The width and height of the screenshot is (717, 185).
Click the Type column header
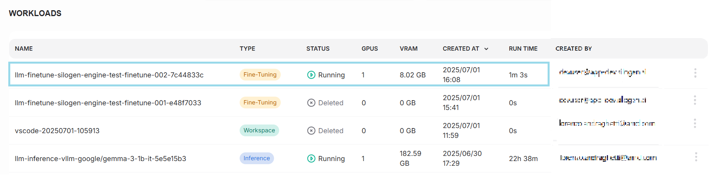point(247,49)
